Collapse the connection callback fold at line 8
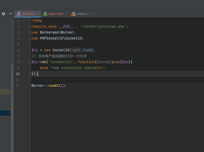 click(30, 62)
